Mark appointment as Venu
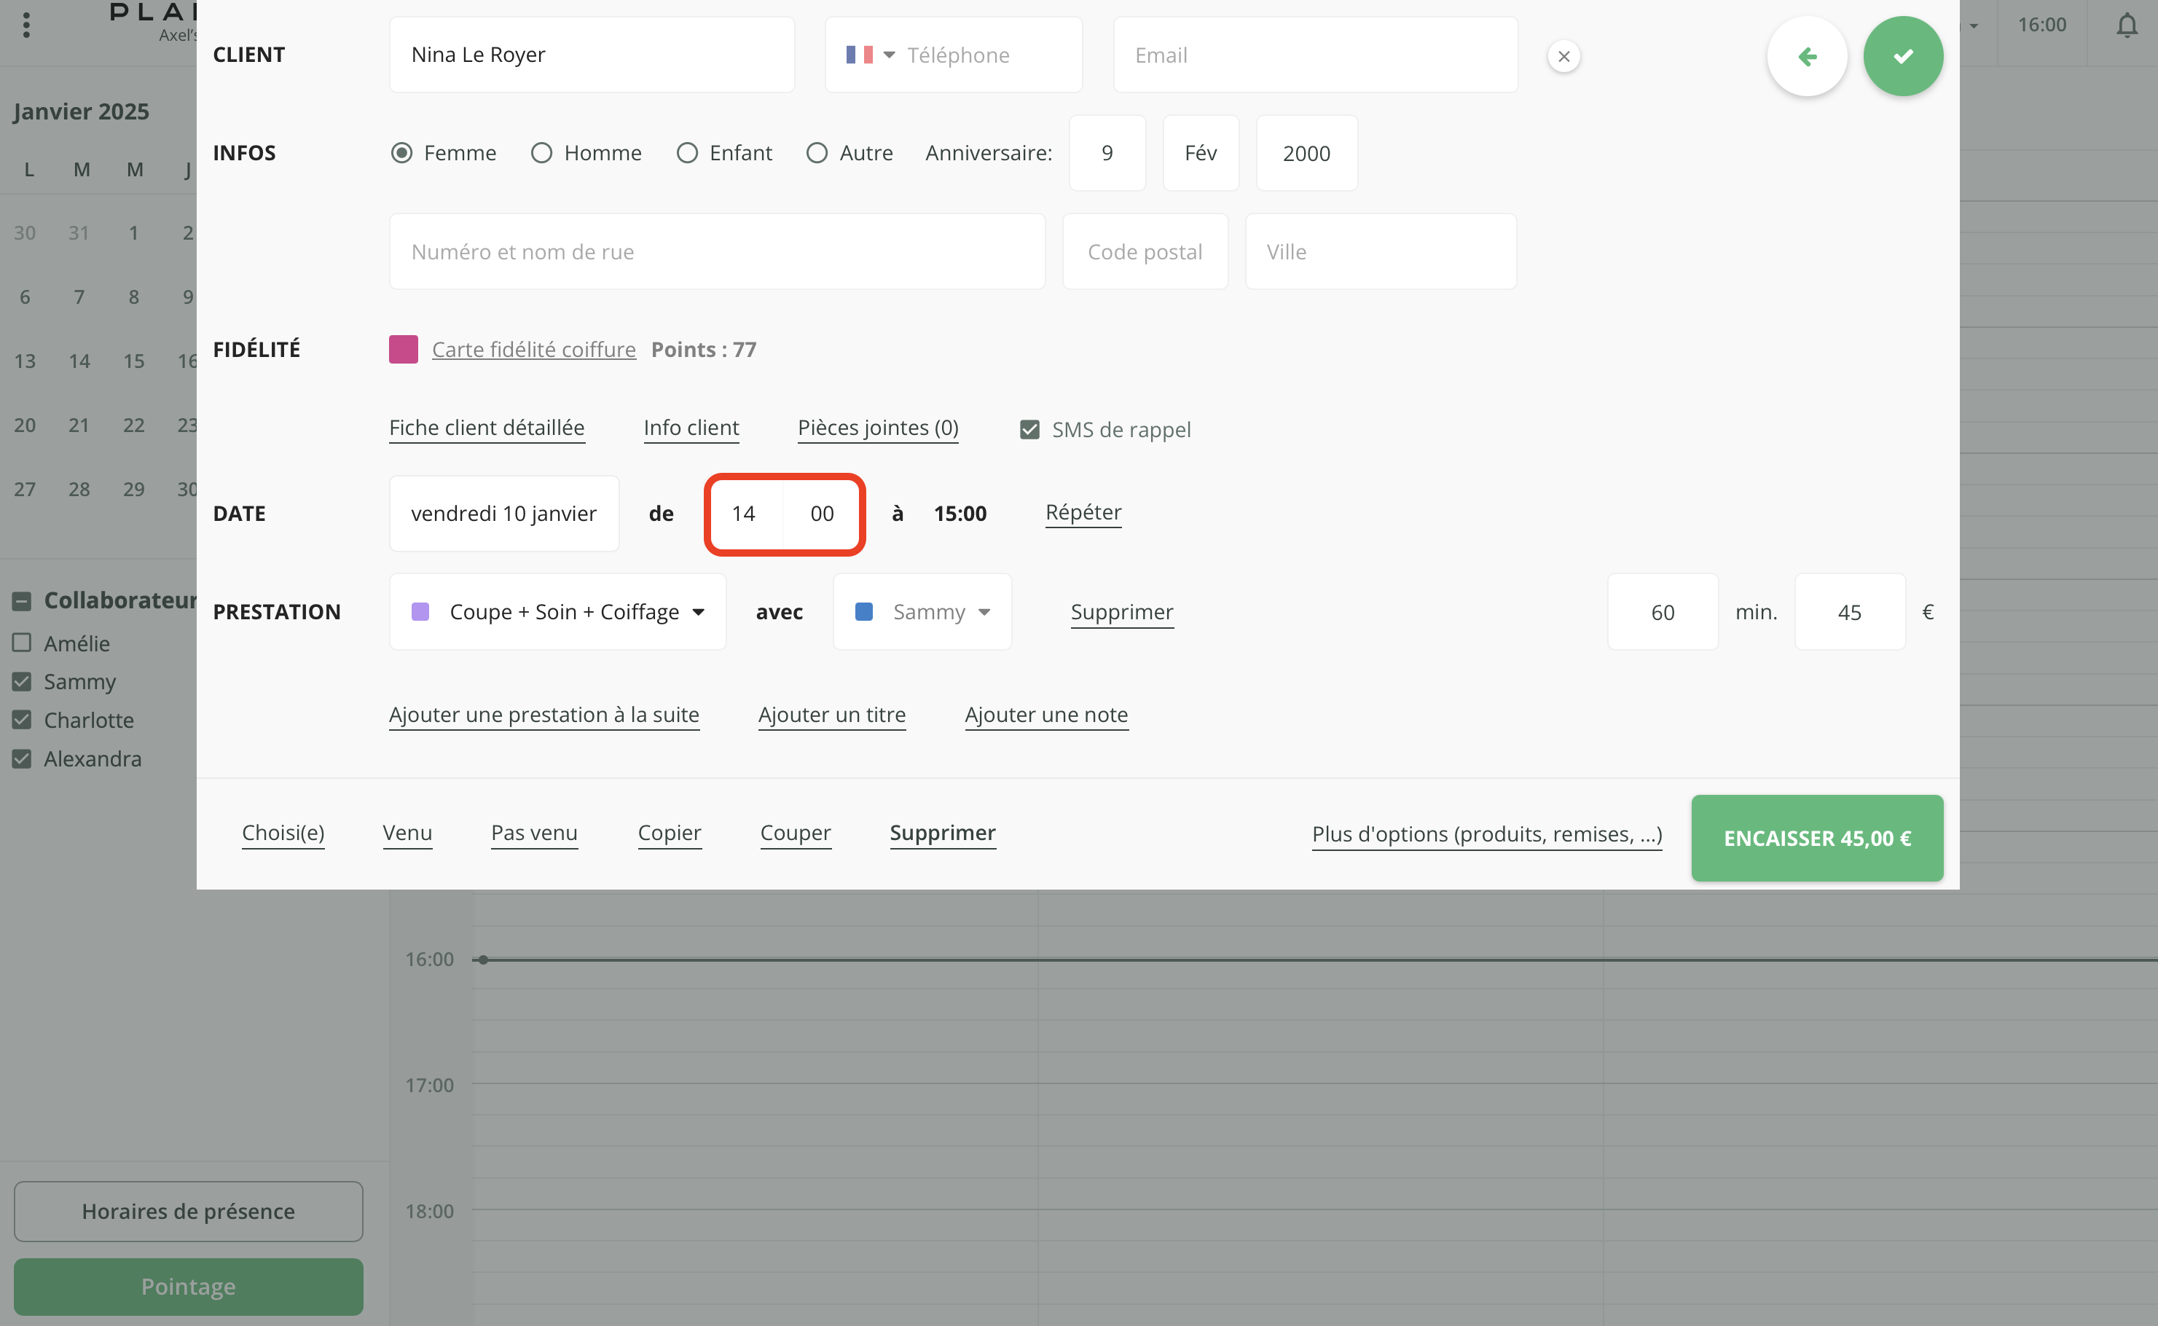This screenshot has height=1326, width=2158. click(407, 832)
